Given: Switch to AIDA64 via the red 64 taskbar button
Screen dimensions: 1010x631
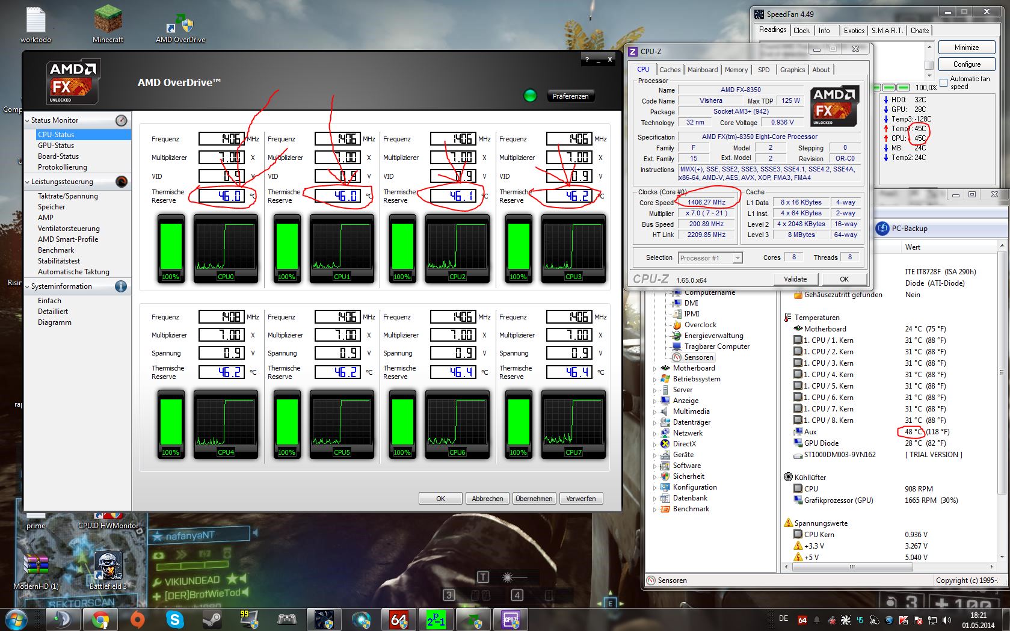Looking at the screenshot, I should pos(399,619).
